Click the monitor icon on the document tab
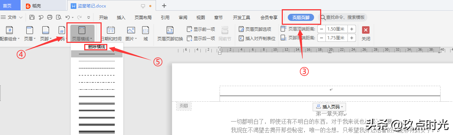Image resolution: width=453 pixels, height=135 pixels. click(143, 6)
